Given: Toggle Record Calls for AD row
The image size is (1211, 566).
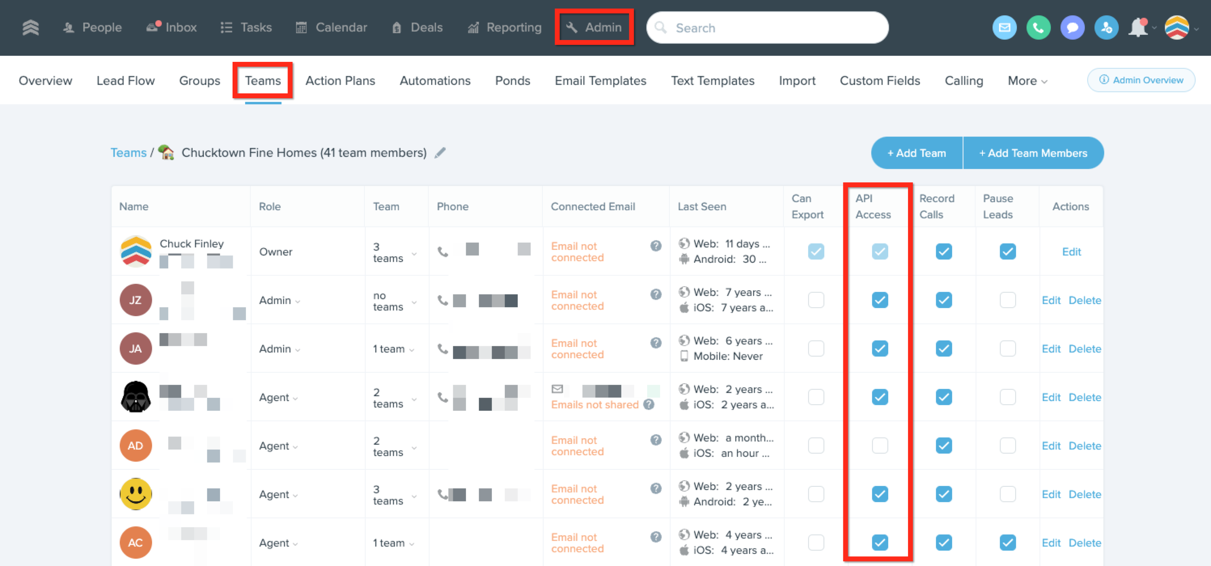Looking at the screenshot, I should point(944,445).
